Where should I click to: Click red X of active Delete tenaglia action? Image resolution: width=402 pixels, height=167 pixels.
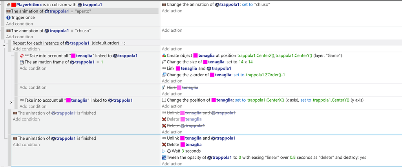tap(164, 145)
